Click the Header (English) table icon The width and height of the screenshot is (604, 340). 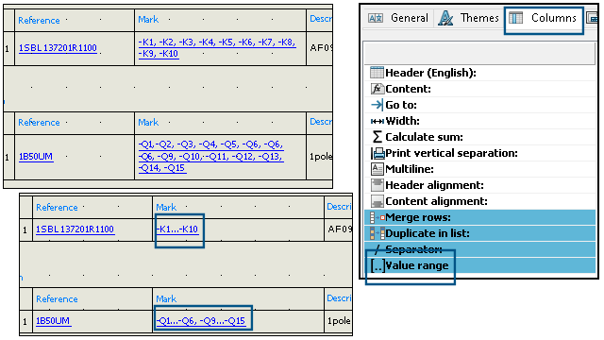click(377, 73)
